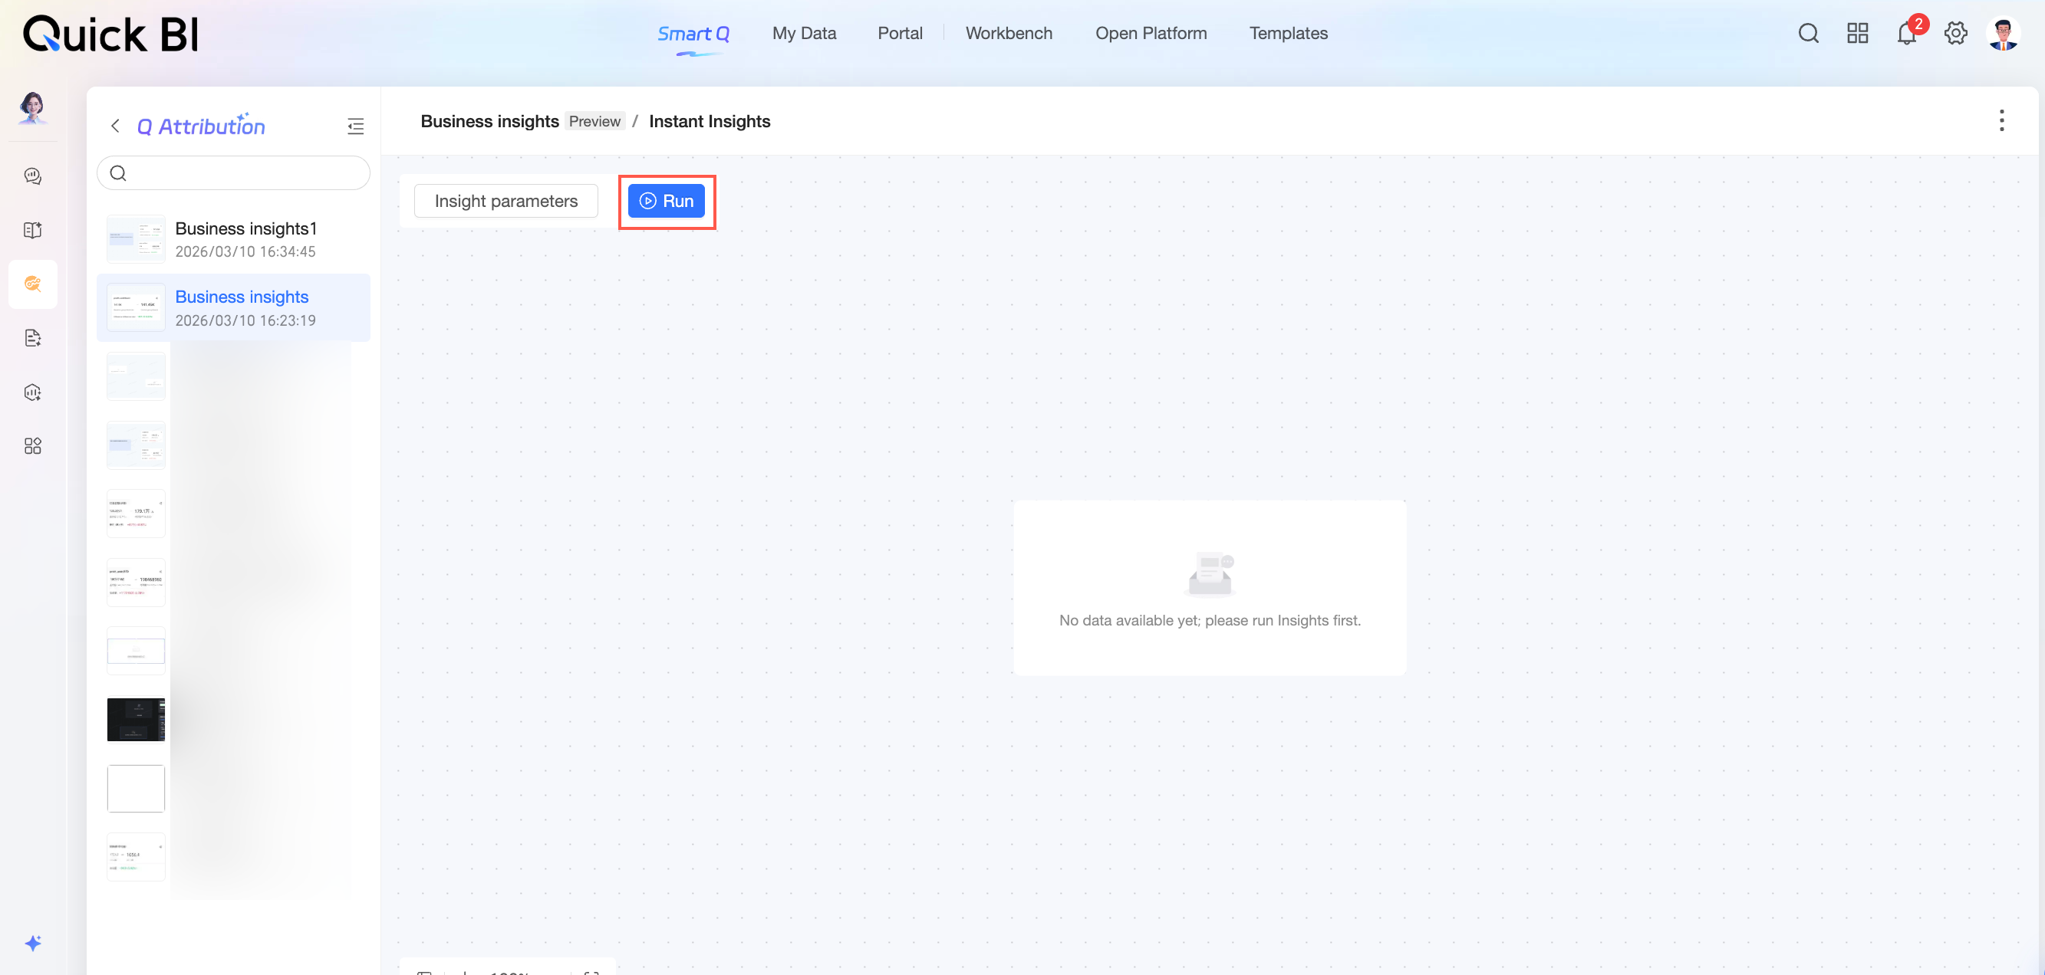Open the Templates tab

point(1289,33)
